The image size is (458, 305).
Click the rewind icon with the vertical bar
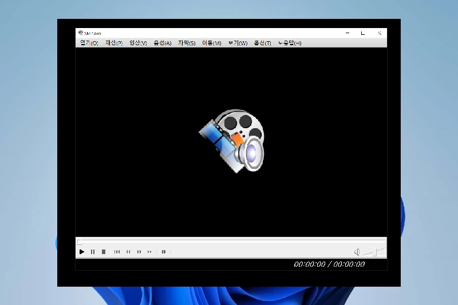coord(117,252)
